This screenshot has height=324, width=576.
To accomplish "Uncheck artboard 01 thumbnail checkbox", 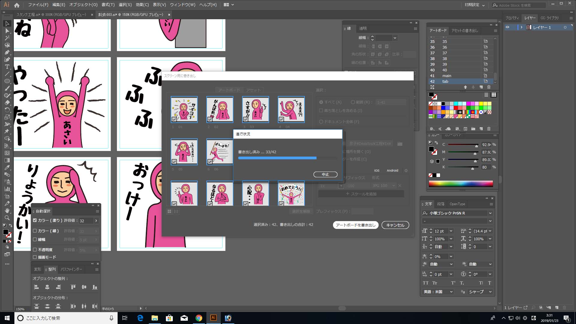I will pos(174,119).
